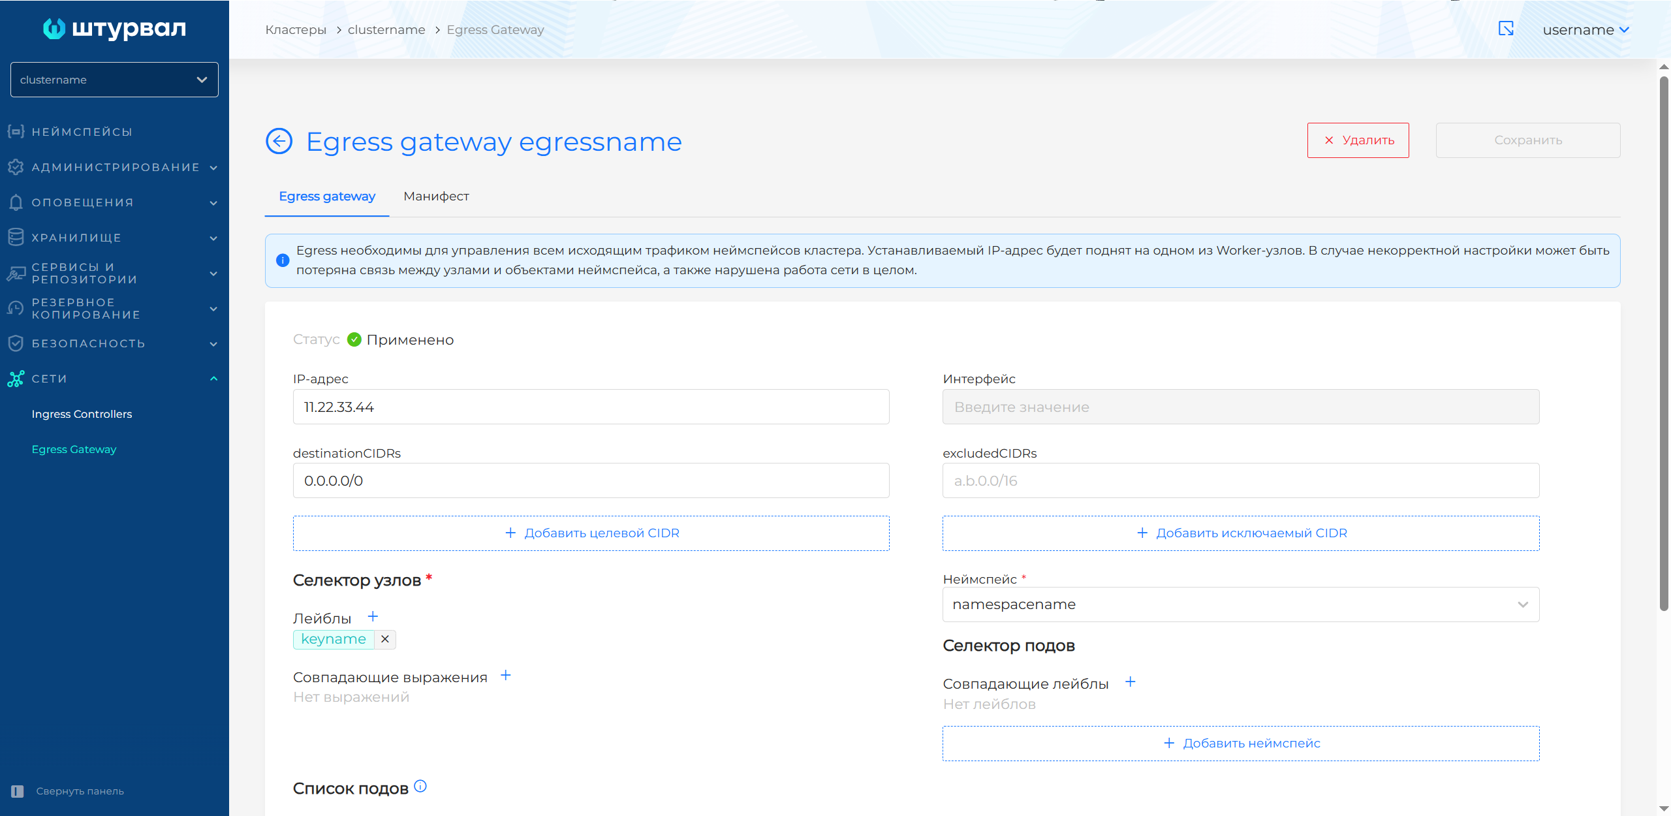The image size is (1671, 816).
Task: Add a matching expression with plus icon
Action: coord(506,676)
